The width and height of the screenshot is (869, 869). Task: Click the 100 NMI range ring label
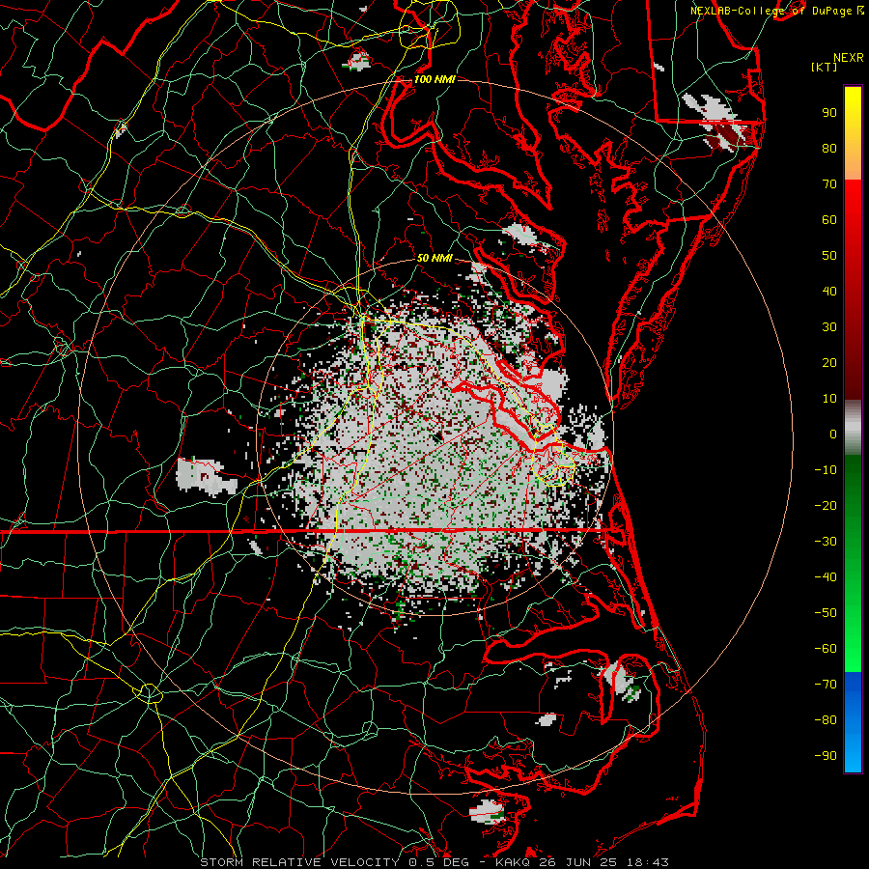[434, 79]
